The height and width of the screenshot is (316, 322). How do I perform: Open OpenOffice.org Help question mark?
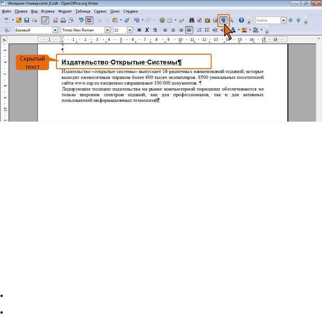(x=242, y=20)
